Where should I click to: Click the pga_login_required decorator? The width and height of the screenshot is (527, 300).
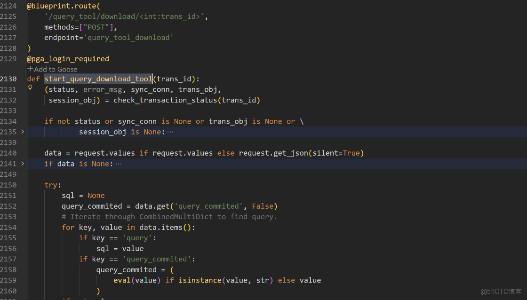(x=68, y=58)
